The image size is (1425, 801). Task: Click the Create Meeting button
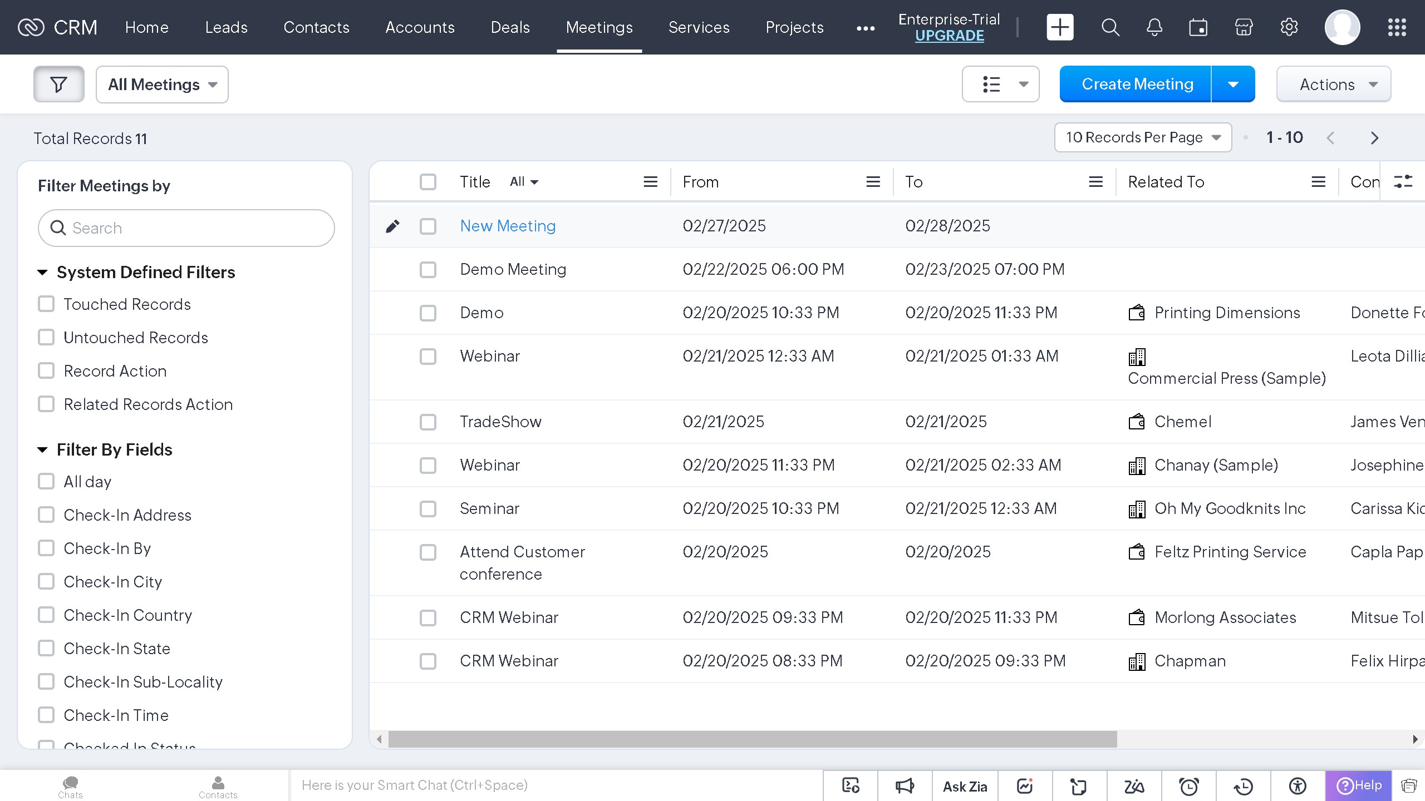pyautogui.click(x=1137, y=84)
